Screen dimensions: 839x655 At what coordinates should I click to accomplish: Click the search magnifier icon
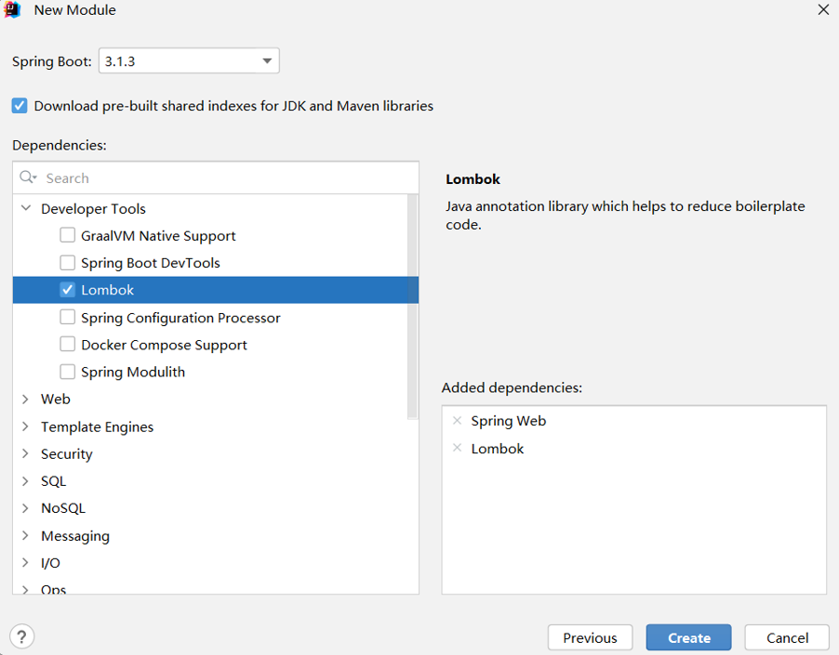pos(27,177)
